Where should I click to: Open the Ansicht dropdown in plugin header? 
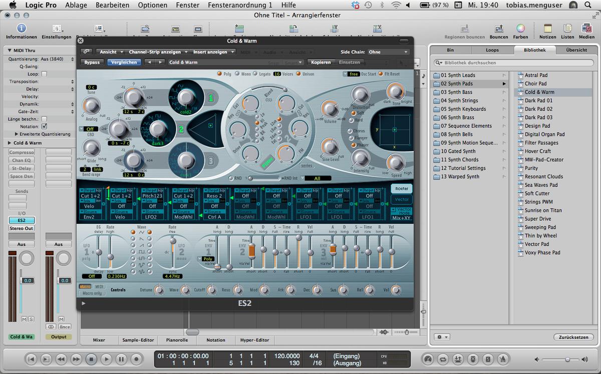pyautogui.click(x=110, y=52)
